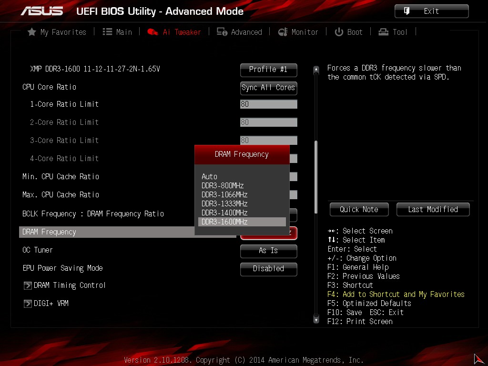The width and height of the screenshot is (488, 366).
Task: Click the list icon beside Main
Action: [x=108, y=32]
